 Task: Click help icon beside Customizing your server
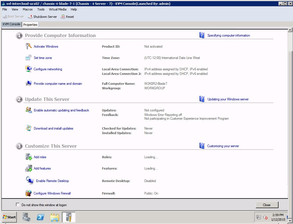point(202,146)
